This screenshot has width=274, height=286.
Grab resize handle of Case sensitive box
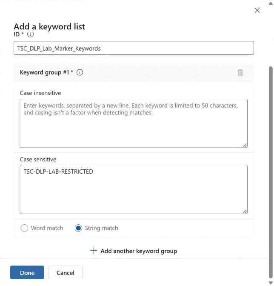tap(245, 212)
